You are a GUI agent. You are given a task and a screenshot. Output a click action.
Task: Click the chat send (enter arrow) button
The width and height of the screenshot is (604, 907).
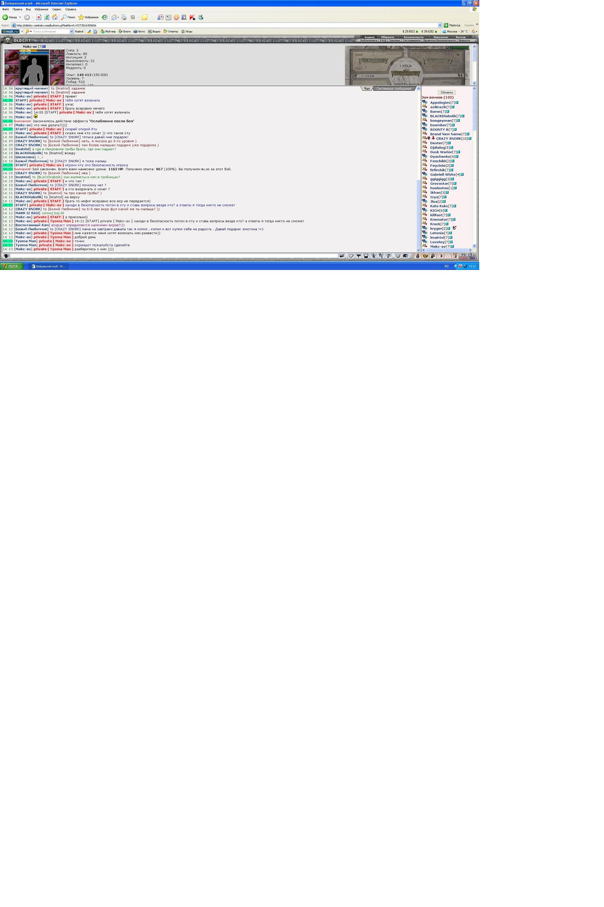click(342, 256)
